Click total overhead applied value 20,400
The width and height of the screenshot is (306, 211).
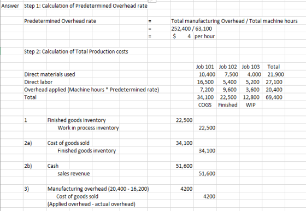coord(274,90)
